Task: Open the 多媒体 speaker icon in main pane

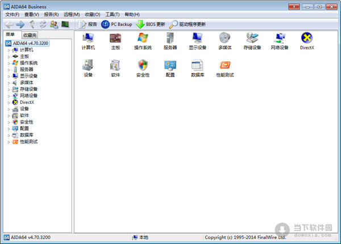Action: [x=225, y=41]
